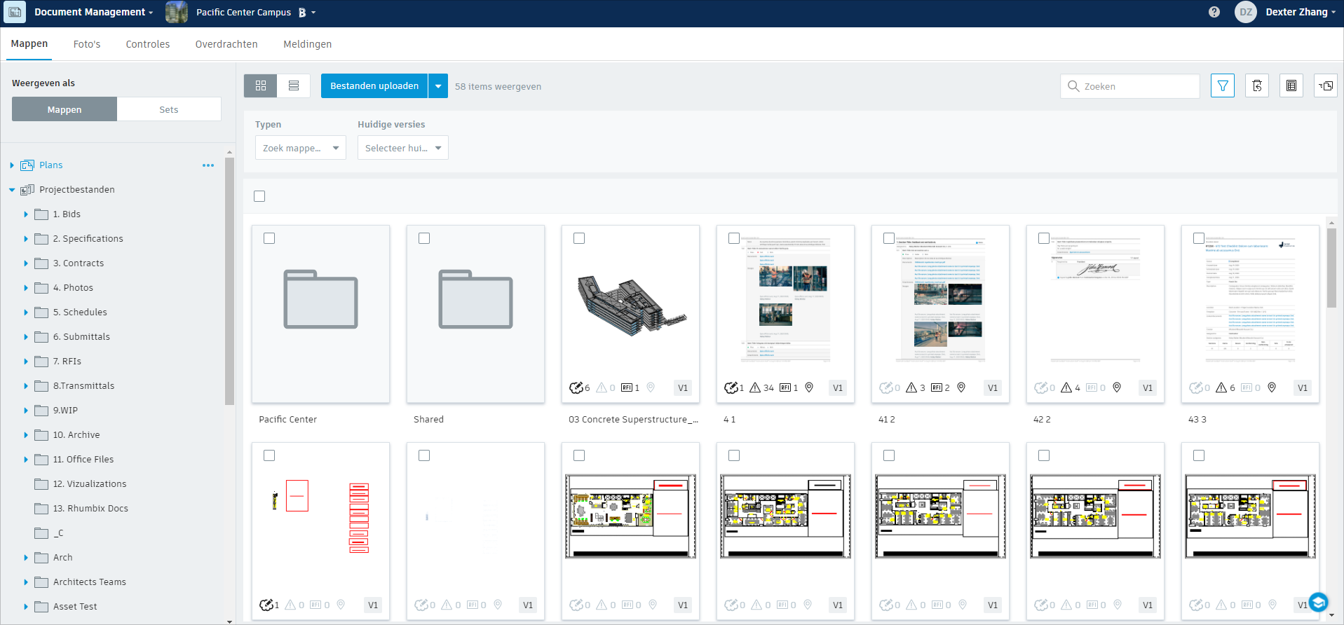Open the Pacific Center Campus project switcher

[x=256, y=12]
